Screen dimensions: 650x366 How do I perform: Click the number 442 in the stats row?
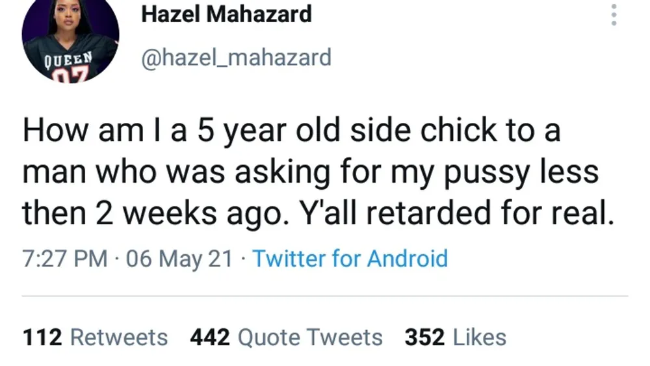209,337
